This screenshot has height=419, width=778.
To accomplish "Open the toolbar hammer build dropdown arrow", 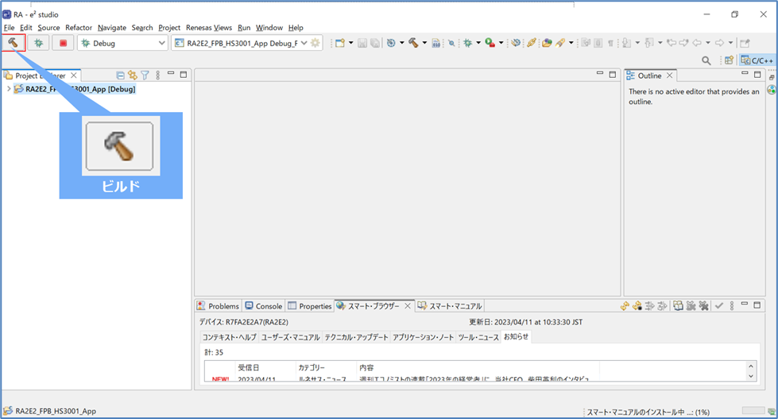I will point(424,43).
